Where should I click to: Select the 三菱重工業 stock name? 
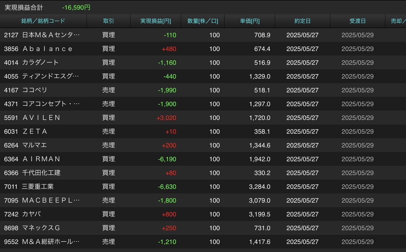[38, 187]
